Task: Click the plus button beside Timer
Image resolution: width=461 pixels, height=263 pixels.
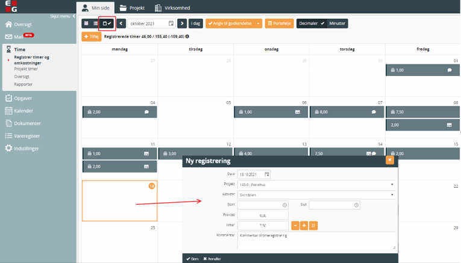Action: pyautogui.click(x=304, y=225)
